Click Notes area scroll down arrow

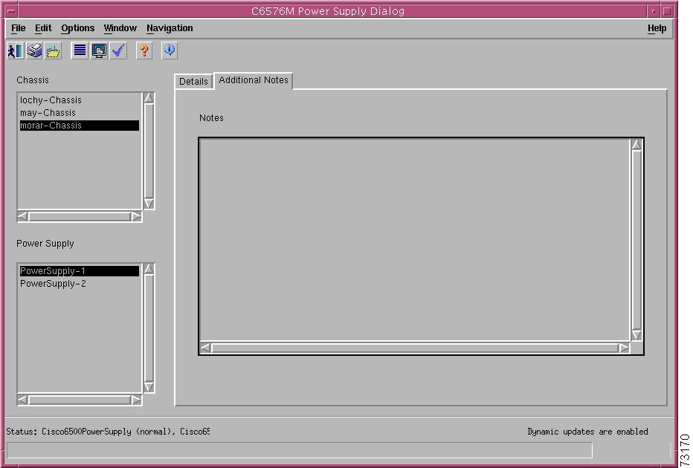(636, 335)
